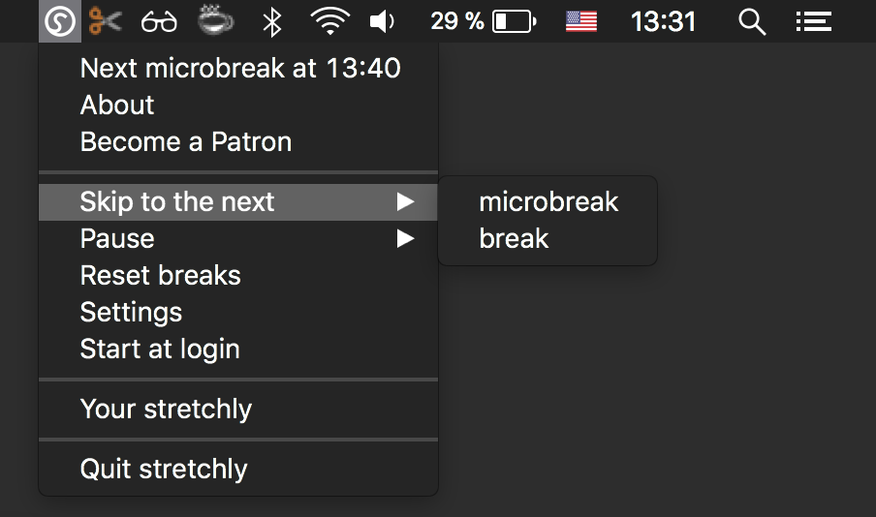Toggle the Start at login option
Image resolution: width=876 pixels, height=517 pixels.
pos(238,349)
